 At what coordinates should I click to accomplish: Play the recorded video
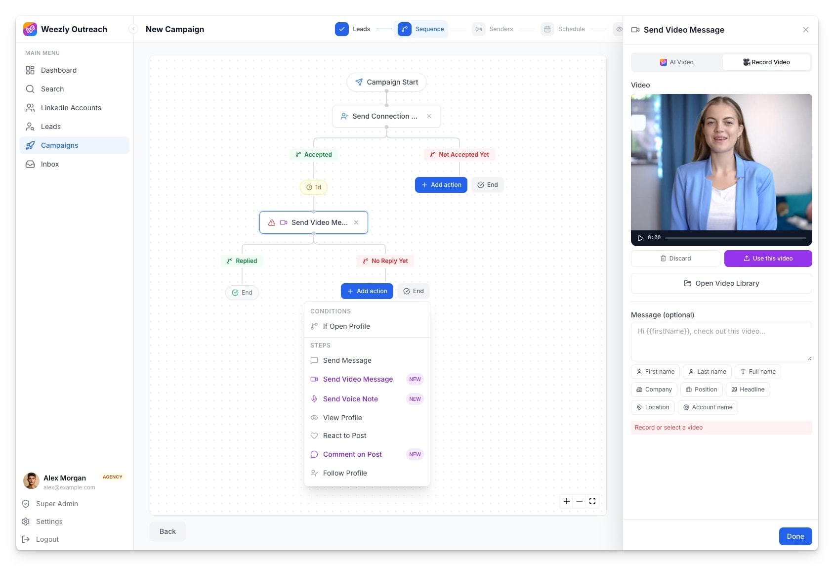coord(640,238)
